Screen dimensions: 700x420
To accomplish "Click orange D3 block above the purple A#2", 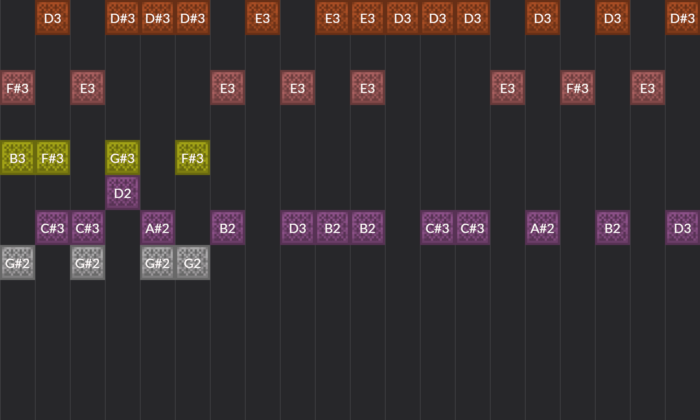I will point(542,17).
